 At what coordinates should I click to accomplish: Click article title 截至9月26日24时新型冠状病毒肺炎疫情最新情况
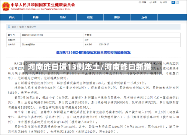(x=93, y=52)
